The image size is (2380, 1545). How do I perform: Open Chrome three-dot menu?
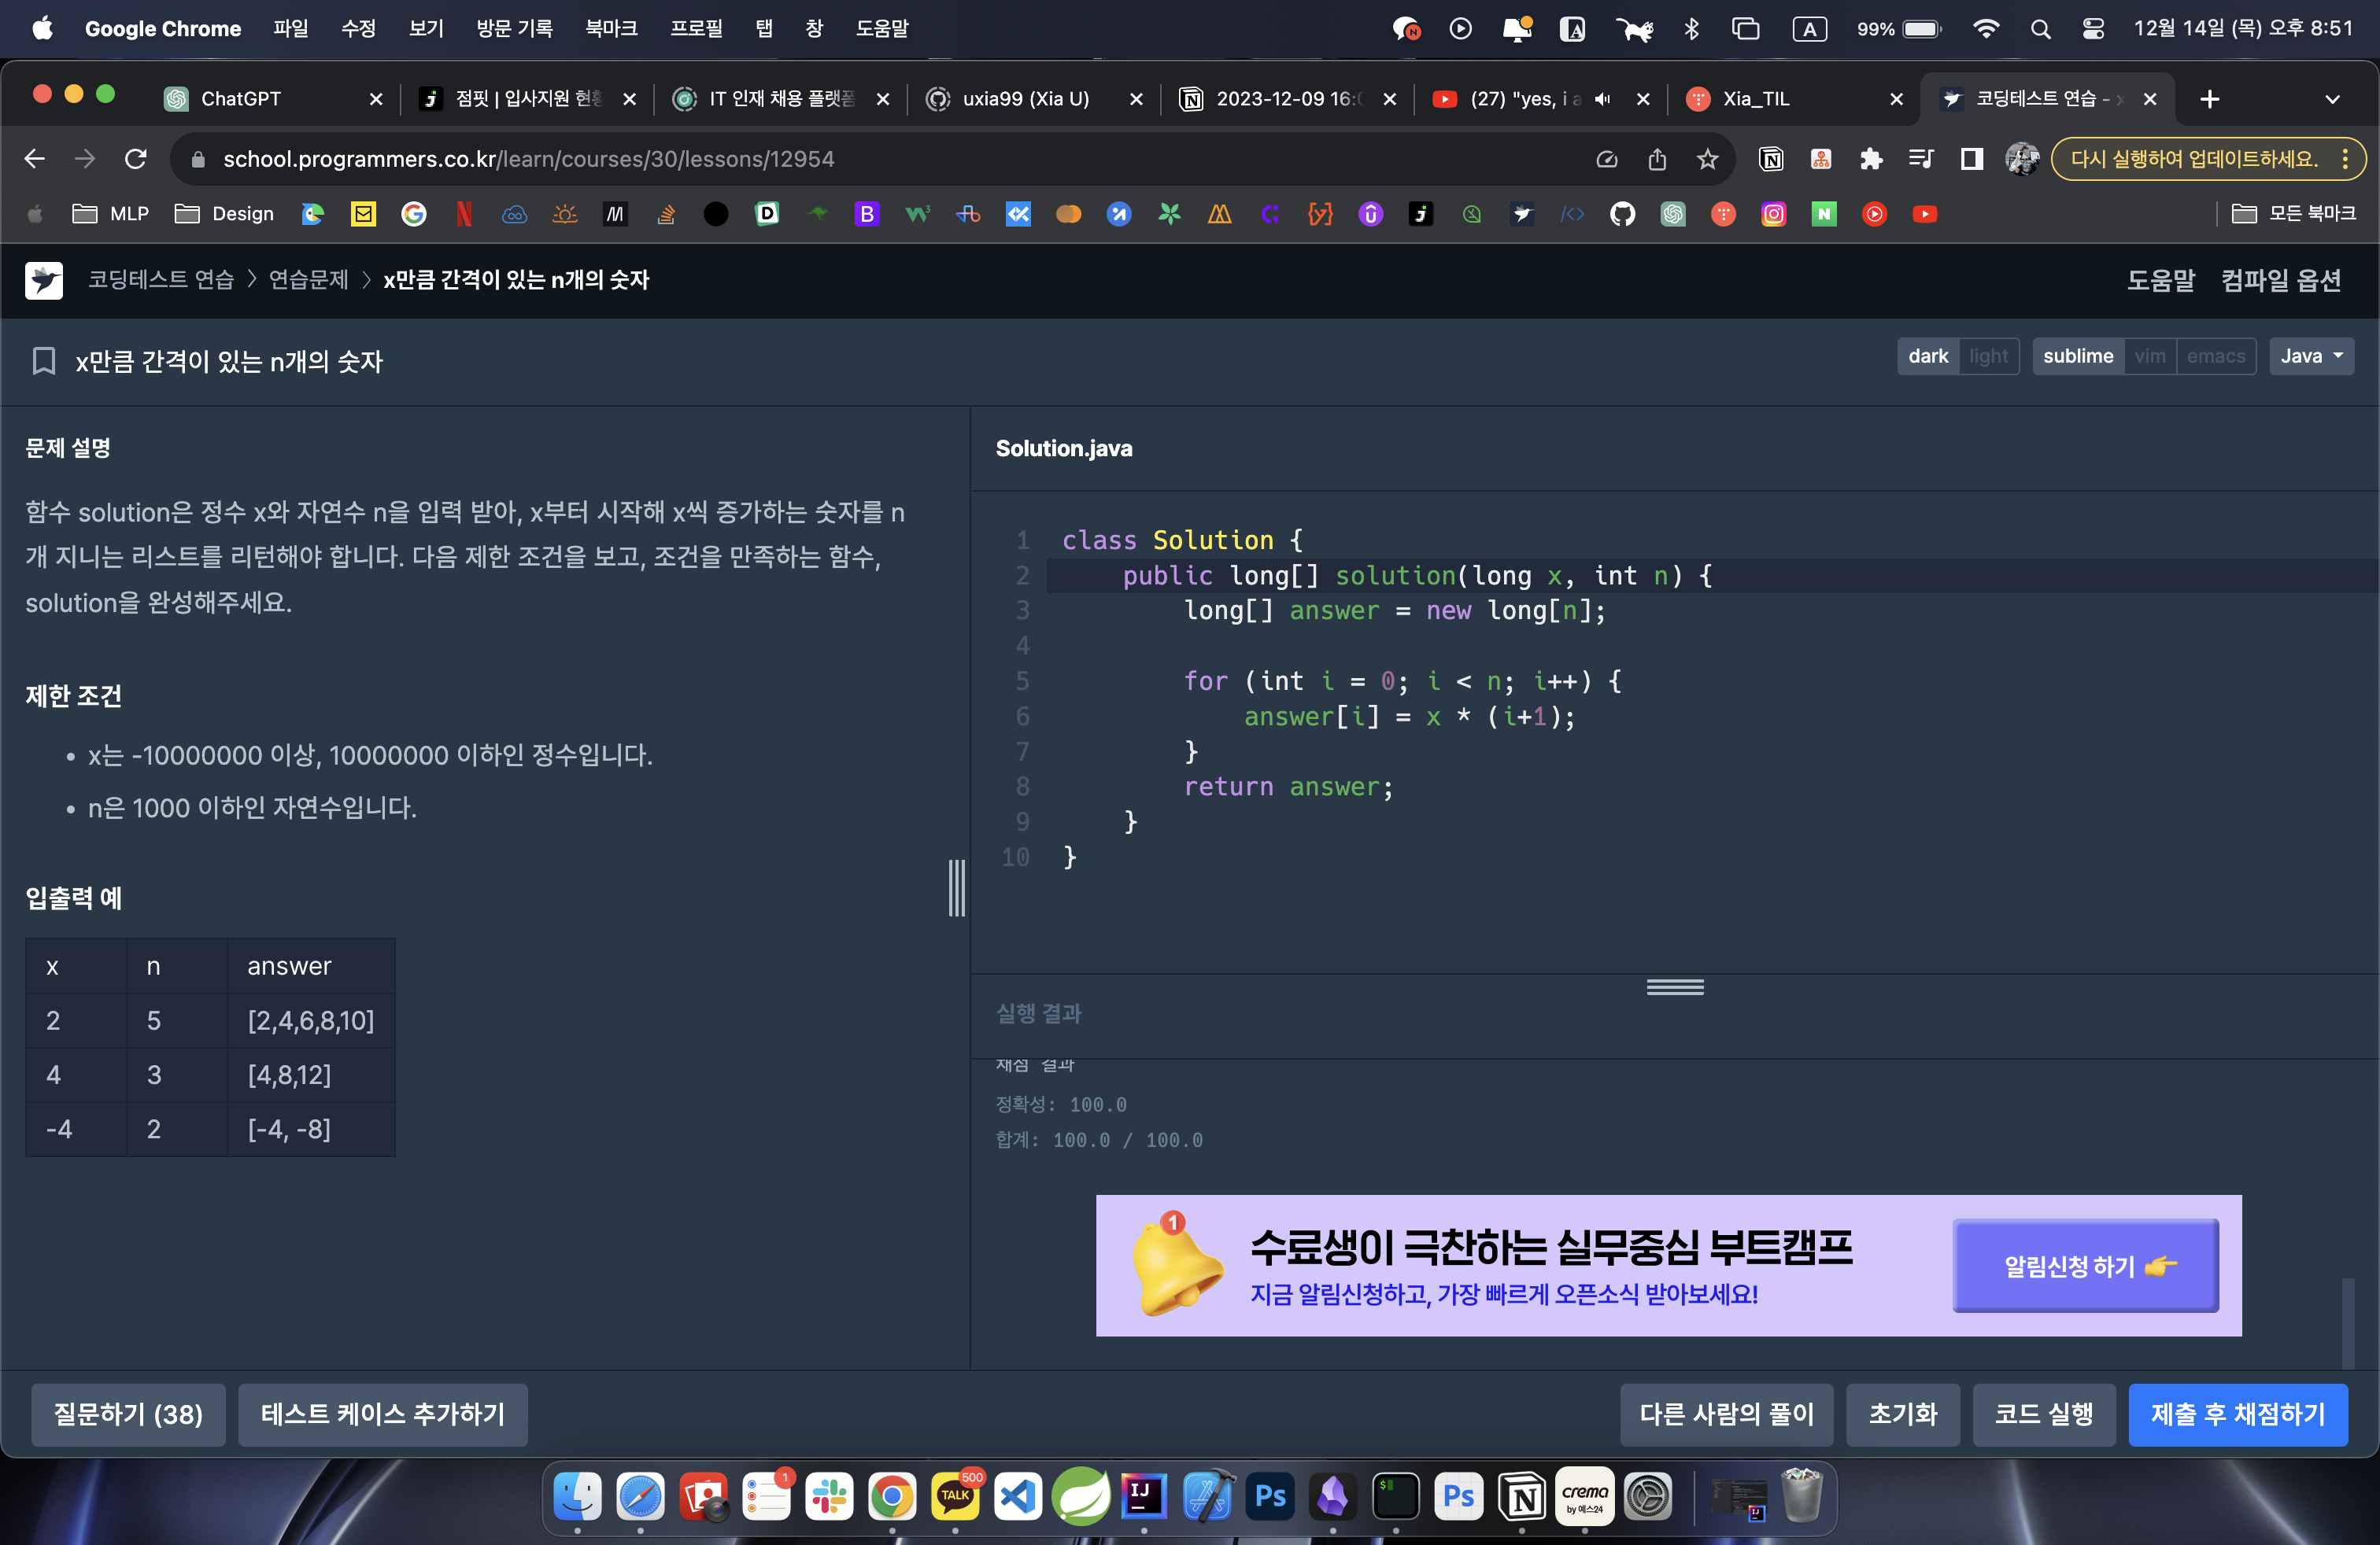2345,159
